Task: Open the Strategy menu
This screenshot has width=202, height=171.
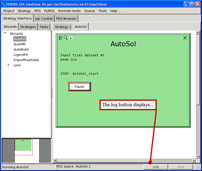Action: 24,11
